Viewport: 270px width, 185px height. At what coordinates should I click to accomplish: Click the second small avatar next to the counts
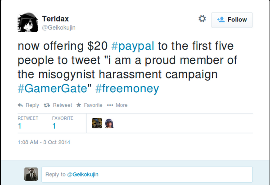point(109,123)
